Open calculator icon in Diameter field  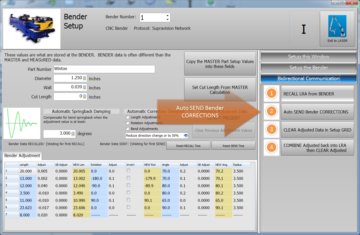coord(85,78)
